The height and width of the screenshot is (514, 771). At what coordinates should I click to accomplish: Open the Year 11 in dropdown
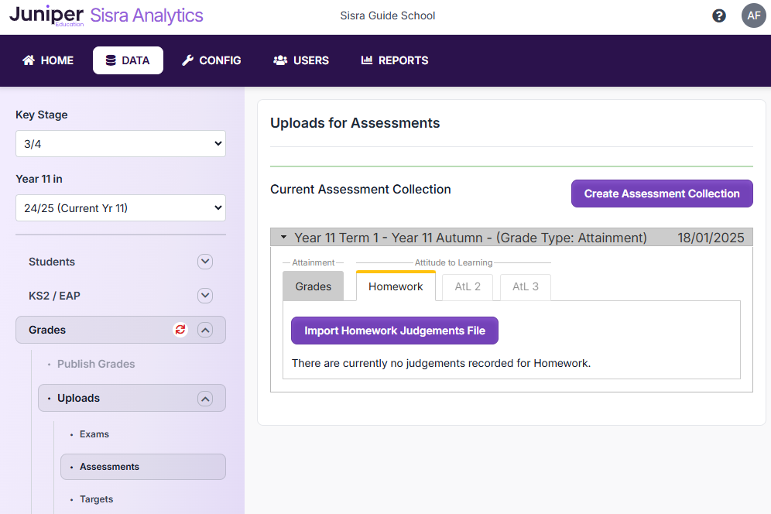pos(121,208)
